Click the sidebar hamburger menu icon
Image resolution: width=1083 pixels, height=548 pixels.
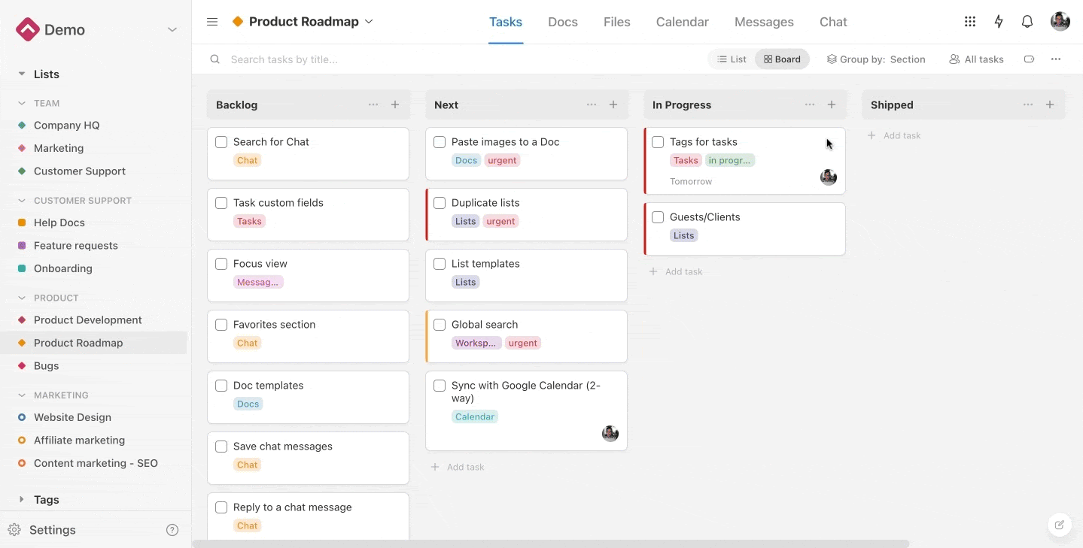212,22
